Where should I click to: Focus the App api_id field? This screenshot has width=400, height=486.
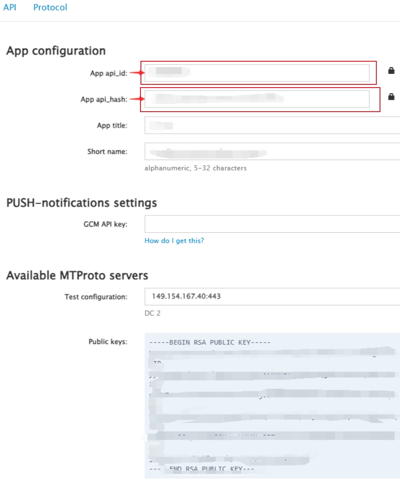[257, 73]
